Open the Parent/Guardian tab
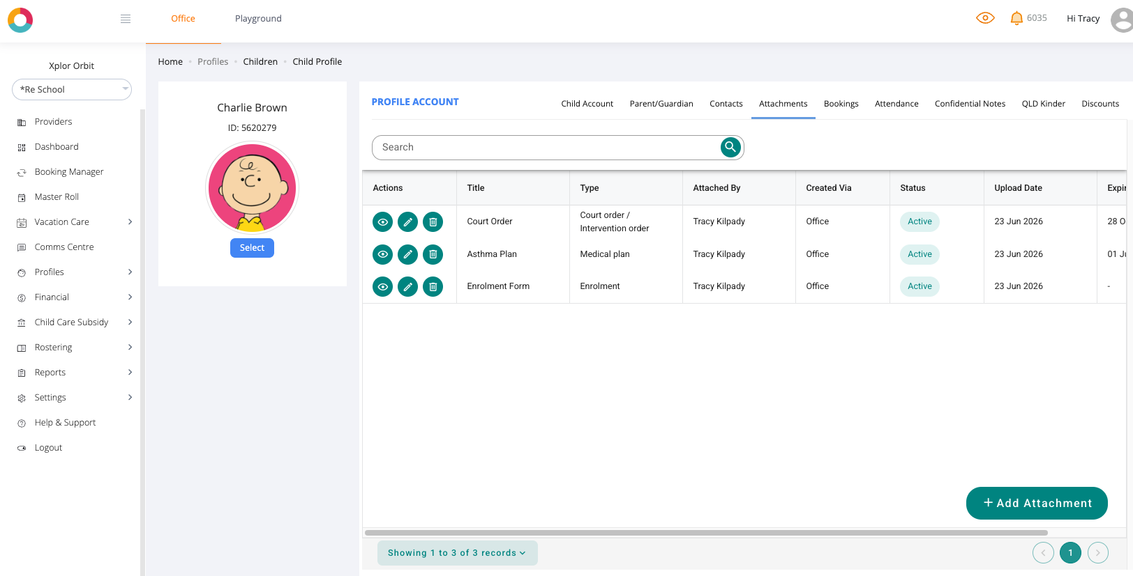1133x576 pixels. [x=661, y=104]
